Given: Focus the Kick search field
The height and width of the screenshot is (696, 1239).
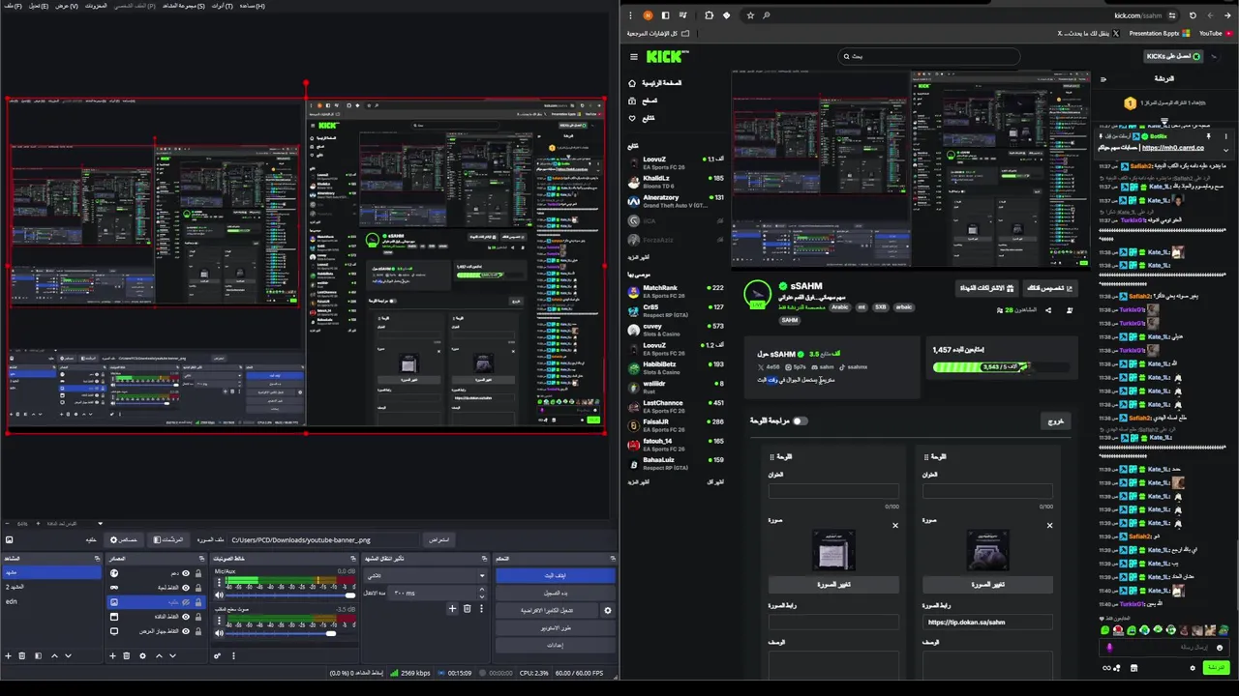Looking at the screenshot, I should point(929,56).
